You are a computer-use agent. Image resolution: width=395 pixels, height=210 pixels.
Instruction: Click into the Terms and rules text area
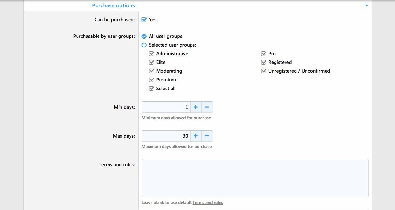coord(255,178)
